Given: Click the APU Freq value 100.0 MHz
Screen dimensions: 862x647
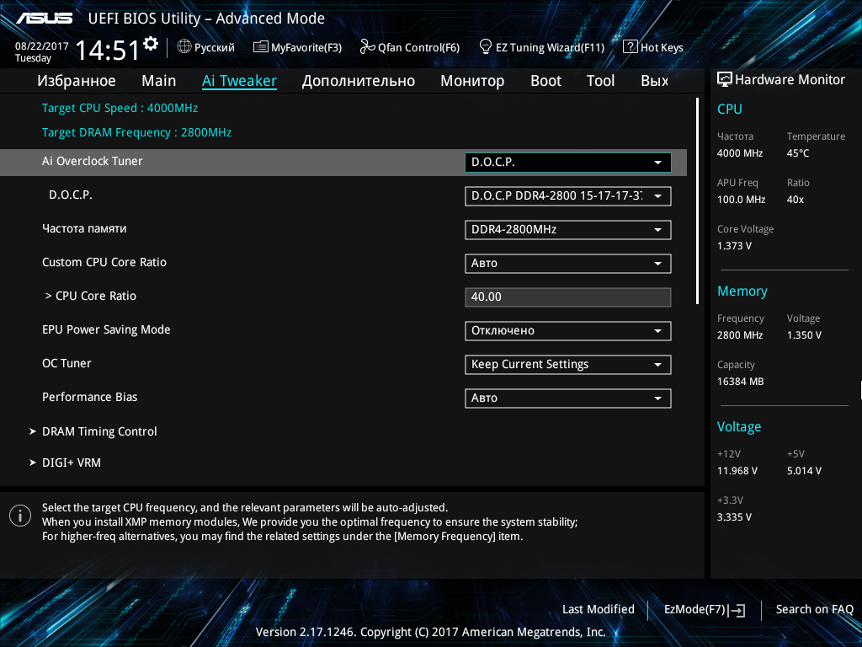Looking at the screenshot, I should click(x=741, y=200).
